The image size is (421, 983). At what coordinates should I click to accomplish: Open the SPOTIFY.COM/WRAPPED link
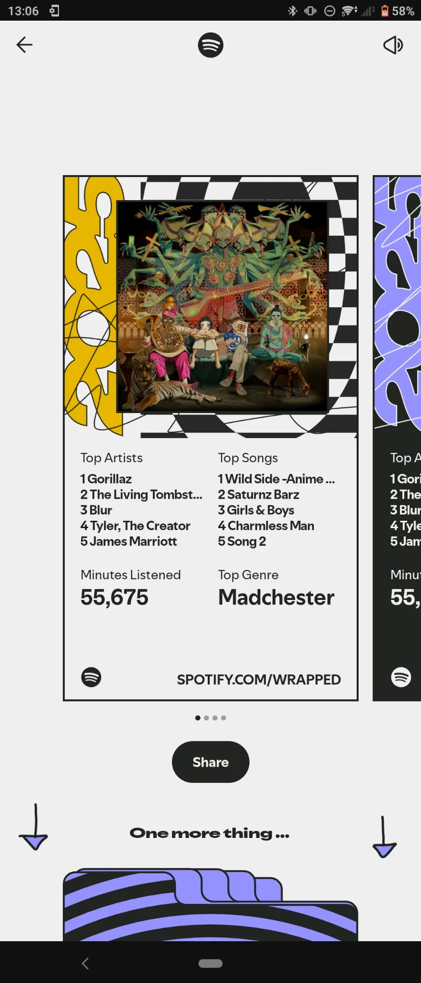click(258, 680)
